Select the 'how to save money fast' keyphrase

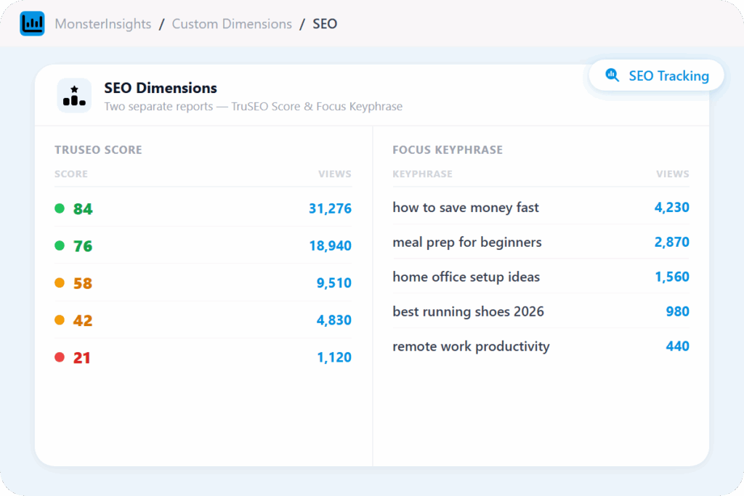[466, 208]
